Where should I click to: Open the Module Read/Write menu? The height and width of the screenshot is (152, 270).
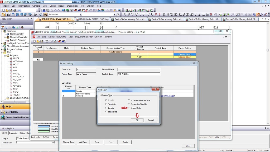(57, 37)
